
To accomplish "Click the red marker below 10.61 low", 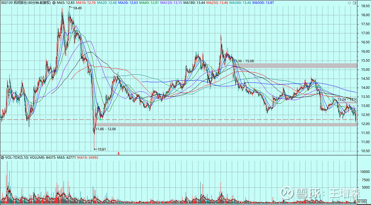I will (x=119, y=153).
